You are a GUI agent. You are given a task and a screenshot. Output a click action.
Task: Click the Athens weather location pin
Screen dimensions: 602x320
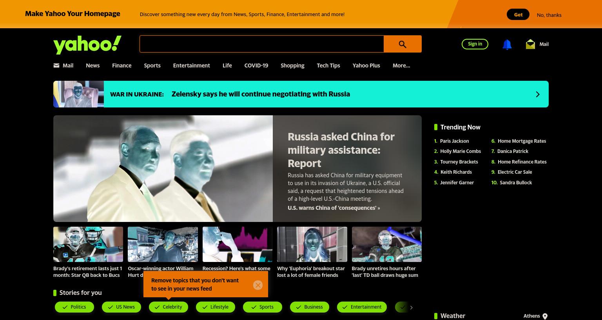pyautogui.click(x=545, y=316)
